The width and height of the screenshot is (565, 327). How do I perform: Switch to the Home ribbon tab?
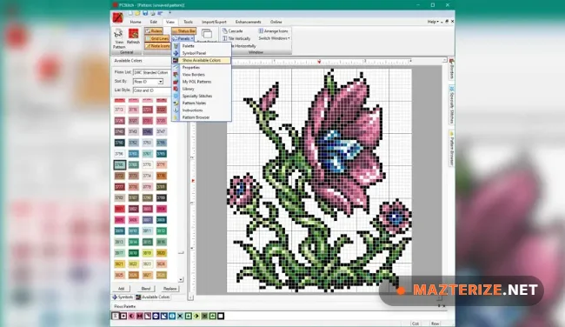[136, 22]
